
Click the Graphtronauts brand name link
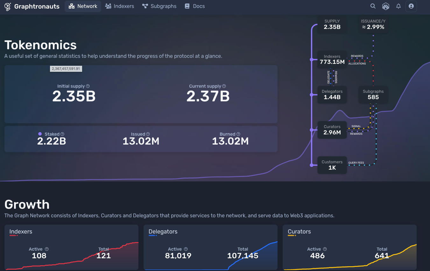(x=37, y=6)
